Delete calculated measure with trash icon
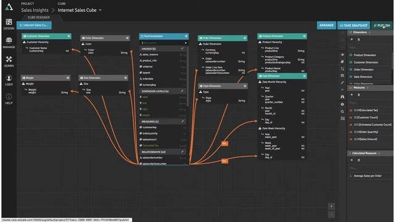The width and height of the screenshot is (395, 222). (x=359, y=160)
